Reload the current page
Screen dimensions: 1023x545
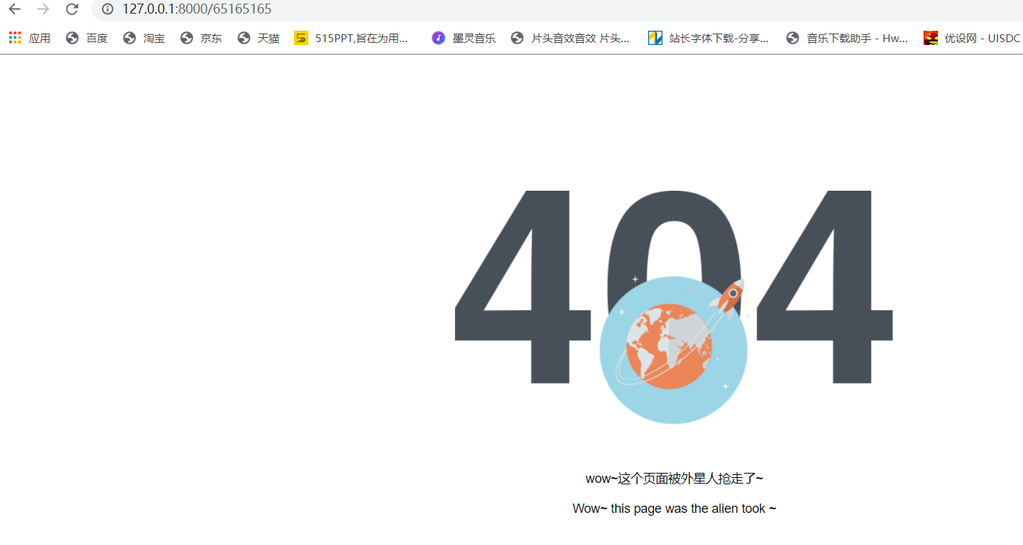(x=72, y=9)
